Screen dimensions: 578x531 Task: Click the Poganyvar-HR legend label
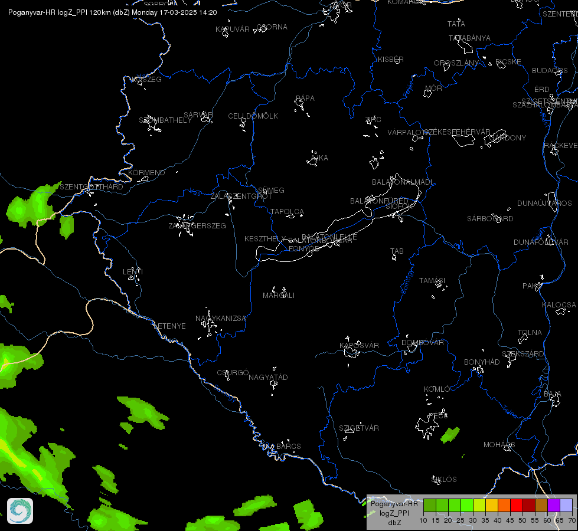click(x=394, y=504)
